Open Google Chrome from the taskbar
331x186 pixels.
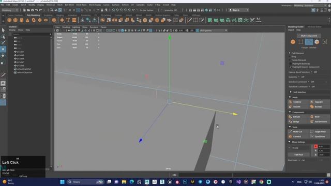click(261, 182)
